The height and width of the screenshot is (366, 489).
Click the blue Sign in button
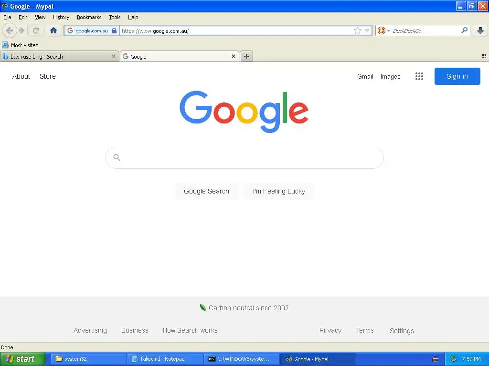457,76
